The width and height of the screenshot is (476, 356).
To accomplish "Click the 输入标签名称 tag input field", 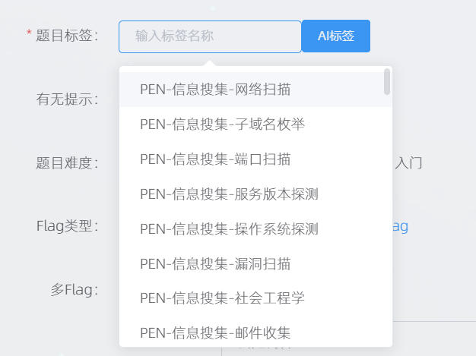I will point(210,36).
